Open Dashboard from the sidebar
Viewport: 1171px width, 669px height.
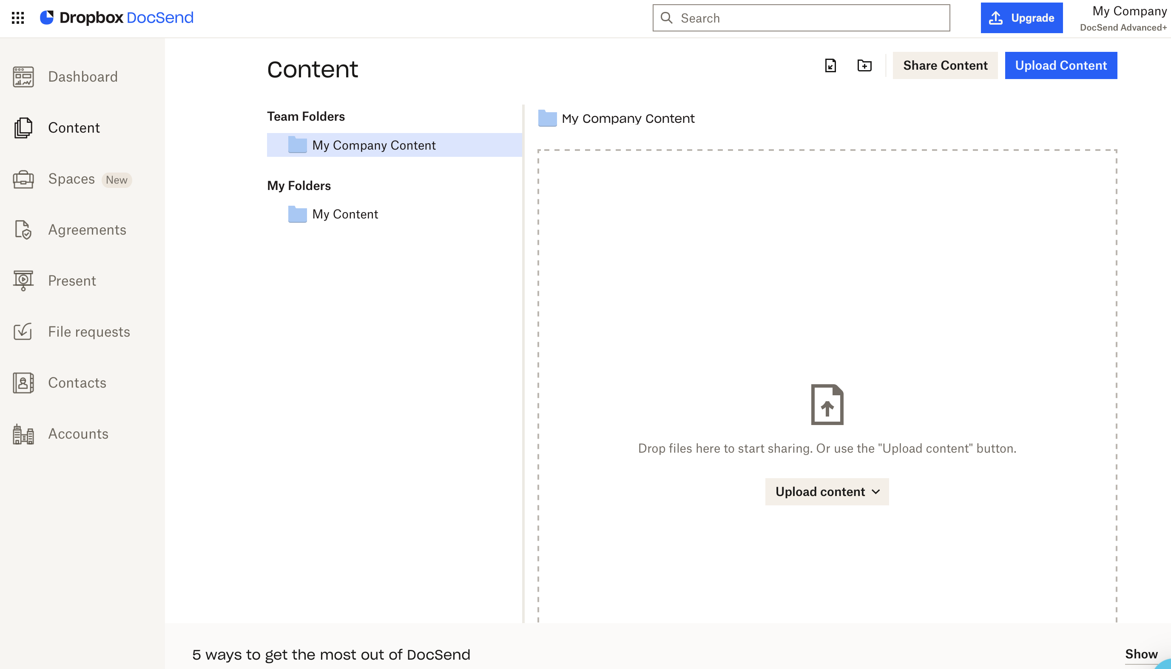pyautogui.click(x=82, y=77)
